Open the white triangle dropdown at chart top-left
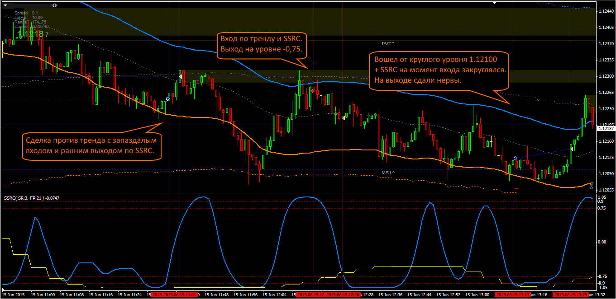 pyautogui.click(x=6, y=5)
